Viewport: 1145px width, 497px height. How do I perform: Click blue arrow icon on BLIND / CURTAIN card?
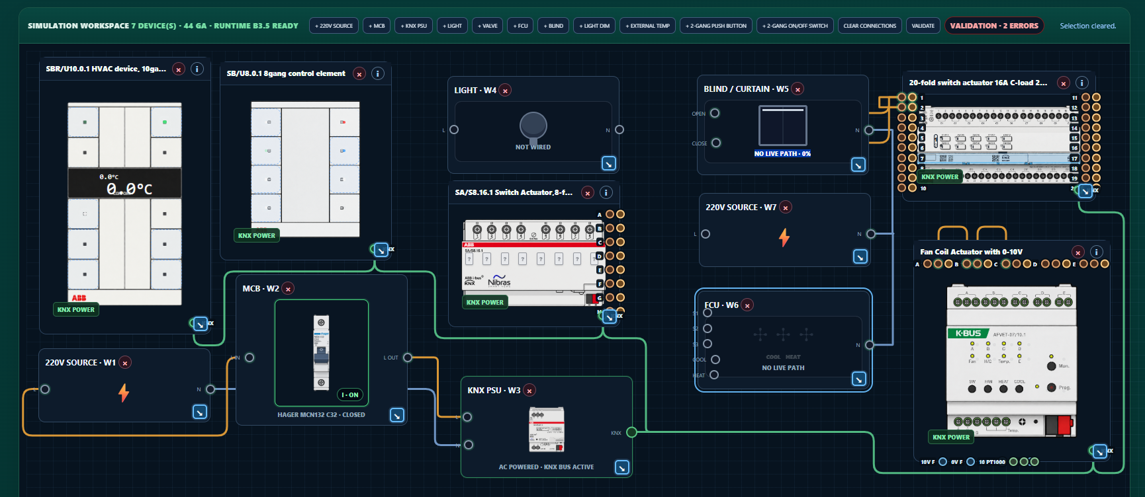tap(858, 165)
